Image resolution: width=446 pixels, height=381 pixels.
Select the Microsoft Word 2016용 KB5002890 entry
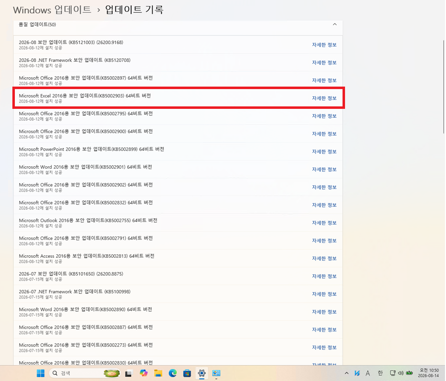[178, 312]
